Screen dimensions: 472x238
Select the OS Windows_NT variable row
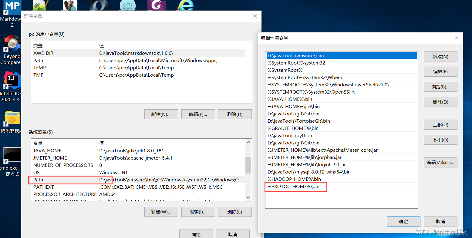click(138, 172)
